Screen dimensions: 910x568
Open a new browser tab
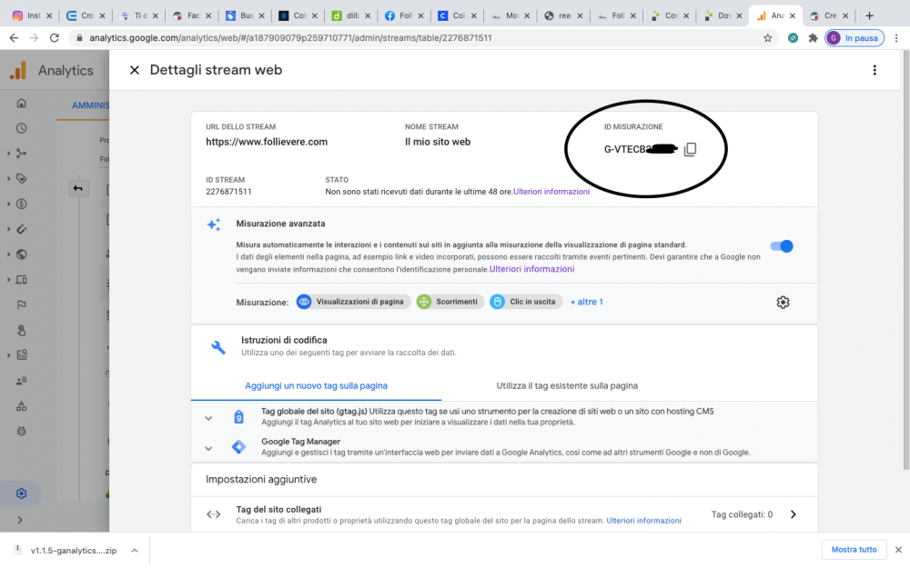[x=869, y=15]
